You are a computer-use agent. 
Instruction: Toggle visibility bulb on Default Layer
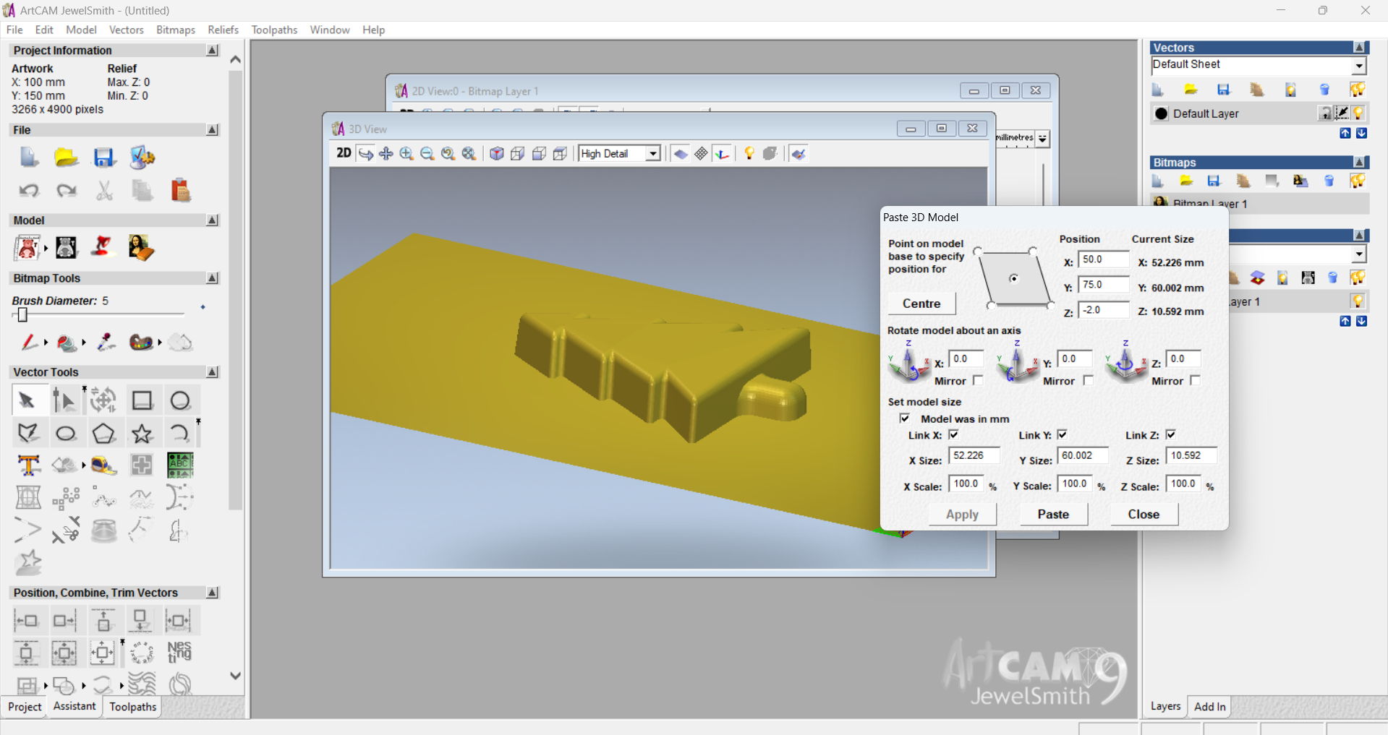coord(1358,113)
